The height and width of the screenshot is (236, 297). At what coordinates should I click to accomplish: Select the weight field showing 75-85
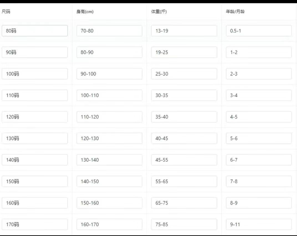[x=184, y=224]
